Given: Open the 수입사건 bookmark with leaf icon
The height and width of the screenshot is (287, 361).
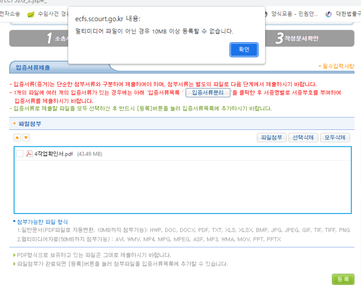Looking at the screenshot, I should 48,14.
